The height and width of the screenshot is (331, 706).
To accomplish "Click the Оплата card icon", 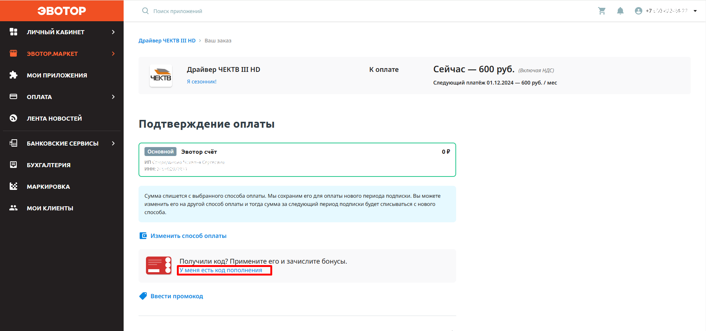I will pyautogui.click(x=13, y=96).
